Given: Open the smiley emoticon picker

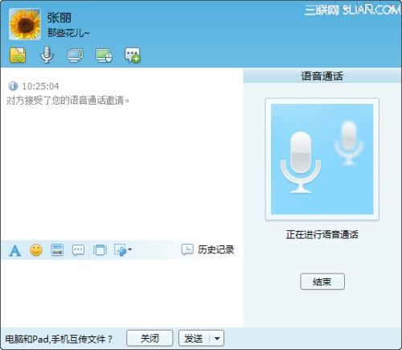Looking at the screenshot, I should (36, 250).
